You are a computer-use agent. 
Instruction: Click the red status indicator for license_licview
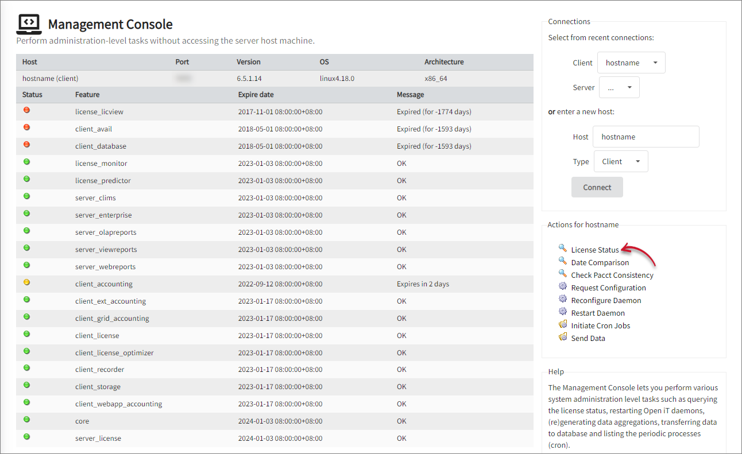[26, 110]
